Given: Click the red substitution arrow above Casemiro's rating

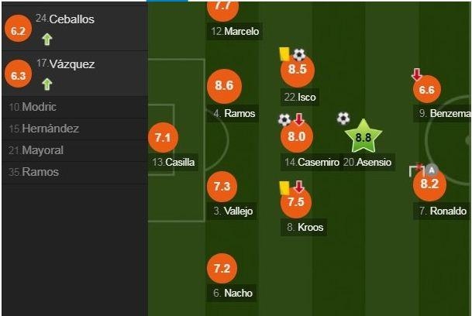Looking at the screenshot, I should [x=299, y=120].
